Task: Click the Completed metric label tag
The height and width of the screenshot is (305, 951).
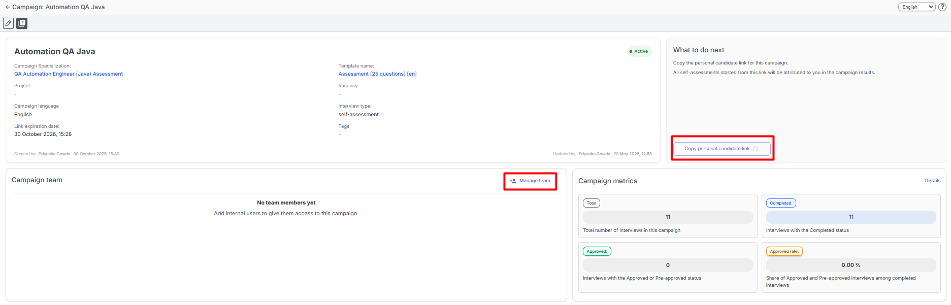Action: pyautogui.click(x=781, y=203)
